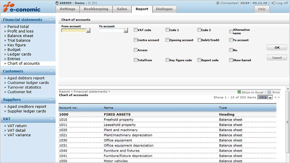Click the user icon beside 268505 - Demo

(57, 3)
